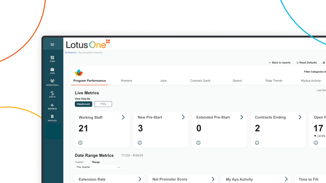The height and width of the screenshot is (183, 326).
Task: Switch to MyAya Activity tab
Action: pos(311,81)
